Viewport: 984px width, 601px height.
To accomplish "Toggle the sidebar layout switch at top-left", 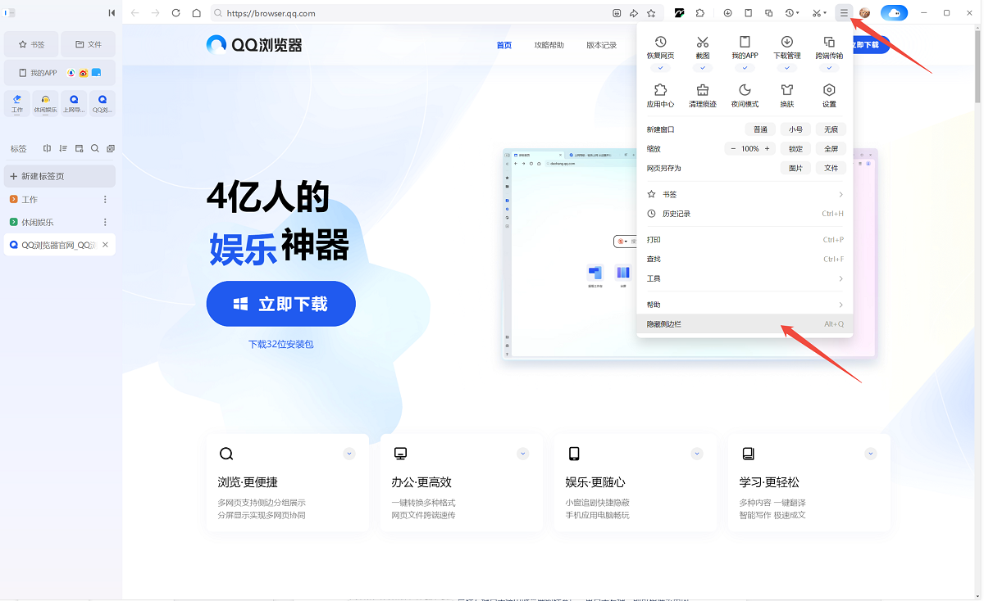I will coord(10,13).
